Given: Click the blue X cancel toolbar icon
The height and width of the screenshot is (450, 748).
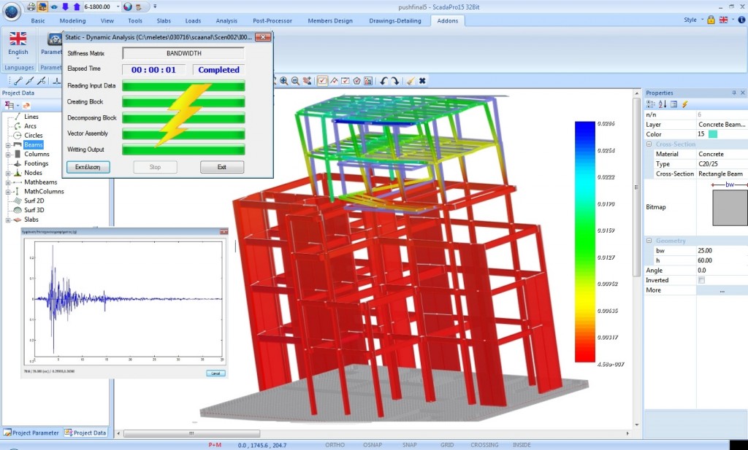Looking at the screenshot, I should [x=421, y=80].
